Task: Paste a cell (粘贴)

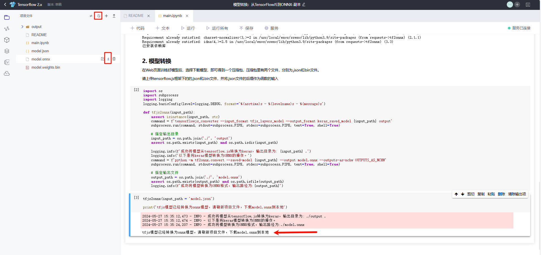Action: pyautogui.click(x=491, y=194)
